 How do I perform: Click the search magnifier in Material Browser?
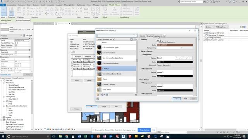pos(136,36)
